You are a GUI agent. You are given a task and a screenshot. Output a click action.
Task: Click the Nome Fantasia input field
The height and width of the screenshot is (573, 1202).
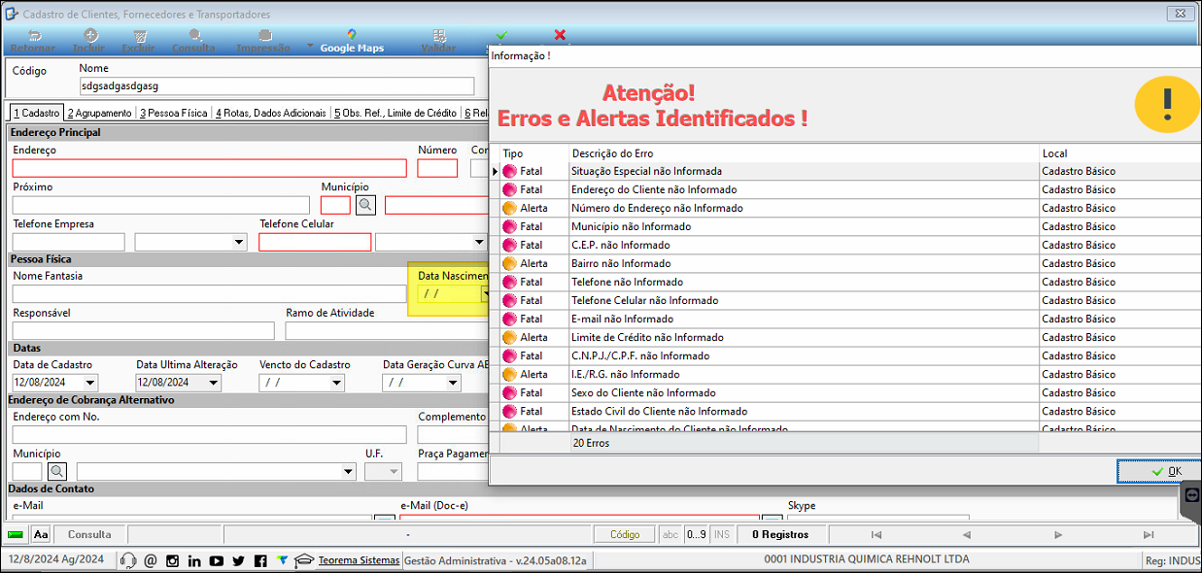(x=210, y=293)
